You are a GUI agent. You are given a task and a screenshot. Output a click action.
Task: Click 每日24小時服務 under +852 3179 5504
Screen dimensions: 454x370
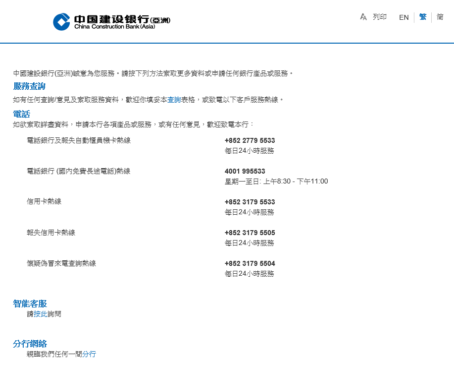pos(250,274)
